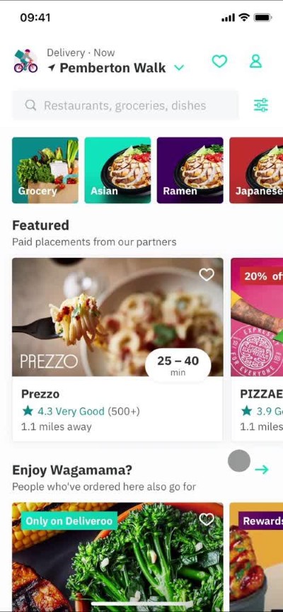Select the Asian category tile
Image resolution: width=283 pixels, height=612 pixels.
[x=117, y=170]
